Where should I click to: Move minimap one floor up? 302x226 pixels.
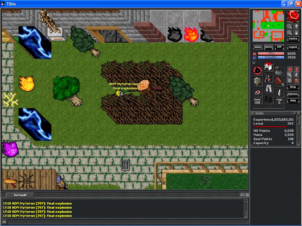point(296,26)
